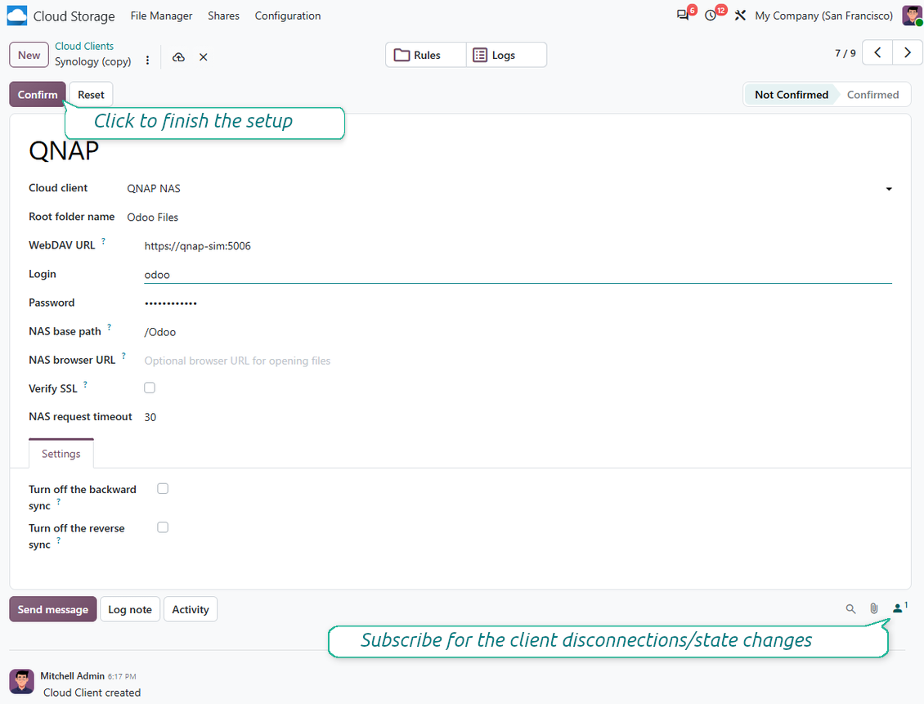Set status to Not Confirmed
924x704 pixels.
coord(791,95)
